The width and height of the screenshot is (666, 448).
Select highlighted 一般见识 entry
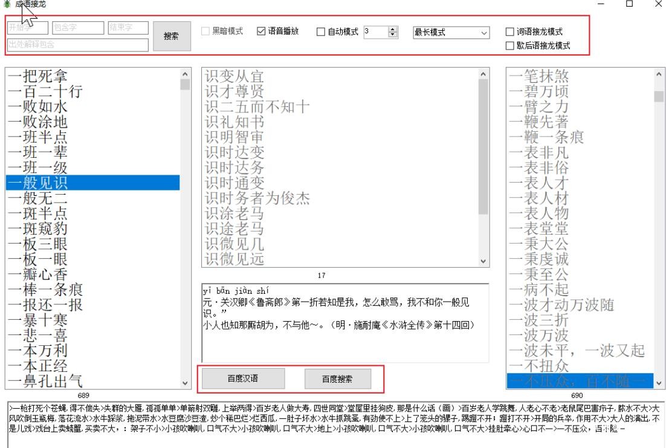92,183
